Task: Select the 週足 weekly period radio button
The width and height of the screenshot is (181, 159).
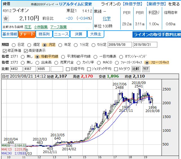Action: tap(29, 45)
